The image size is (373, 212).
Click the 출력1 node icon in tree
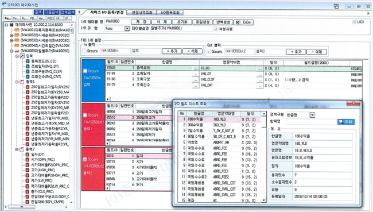22,82
